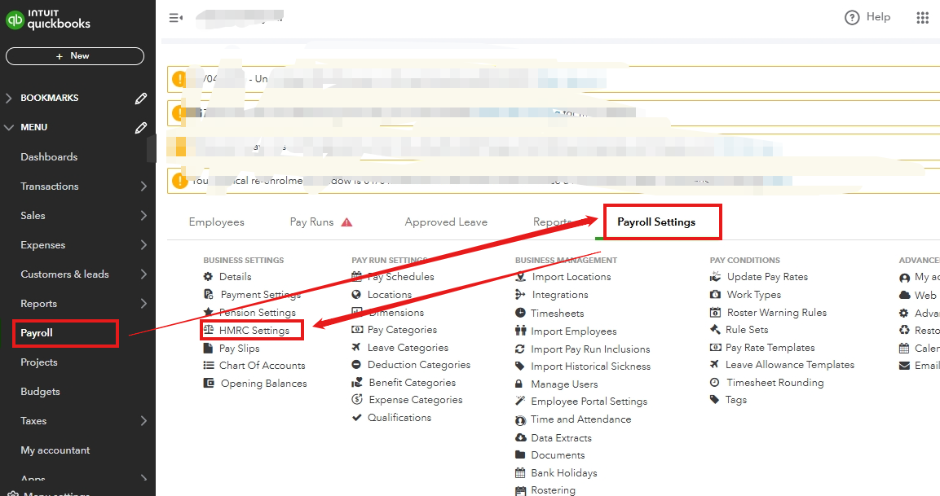Click the Import Employees people icon
Image resolution: width=940 pixels, height=496 pixels.
[x=520, y=331]
